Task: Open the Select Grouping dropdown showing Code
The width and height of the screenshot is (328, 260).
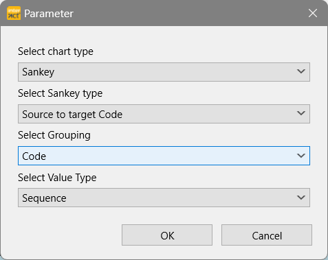Action: click(164, 156)
